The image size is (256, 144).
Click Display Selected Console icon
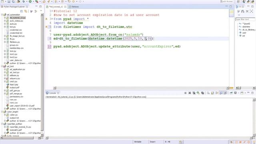click(236, 93)
